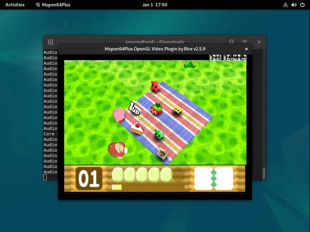Open the Mupen64Plus app menu in top bar
Screen dimensions: 310x232
point(53,5)
